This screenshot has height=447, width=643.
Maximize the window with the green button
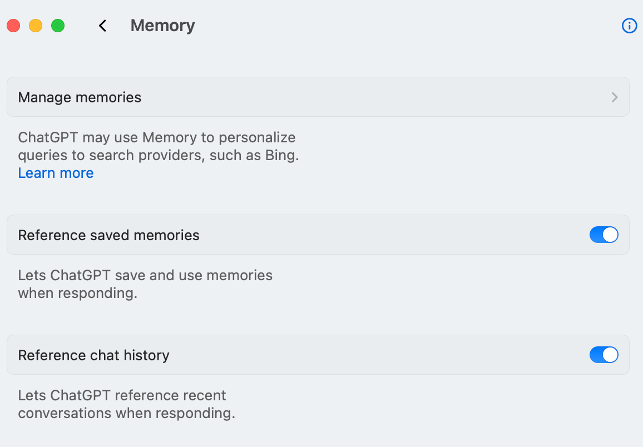(x=58, y=26)
